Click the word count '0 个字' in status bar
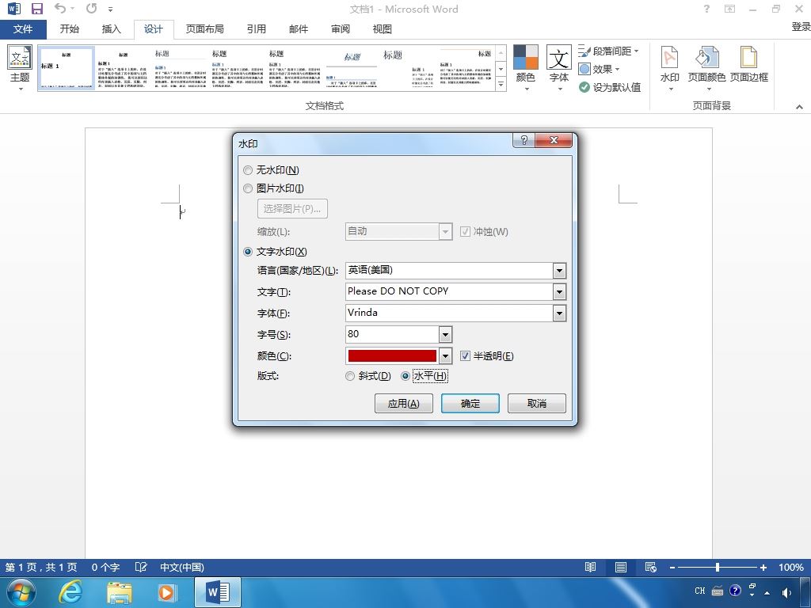Screen dimensions: 811x608 105,567
